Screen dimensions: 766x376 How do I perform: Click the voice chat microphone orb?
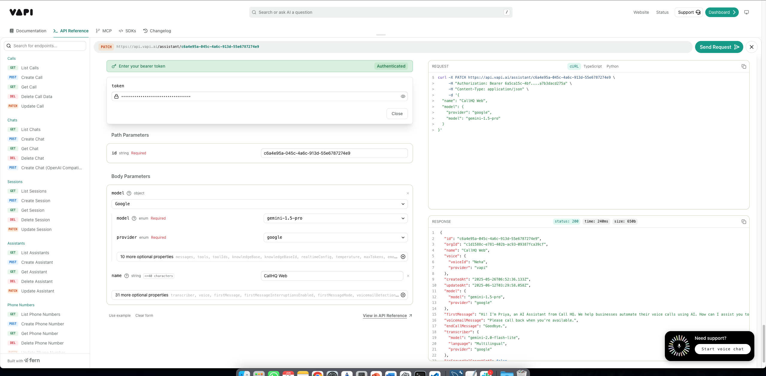(679, 346)
